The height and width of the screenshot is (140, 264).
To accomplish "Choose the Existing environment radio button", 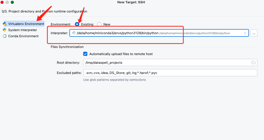I will coord(77,24).
